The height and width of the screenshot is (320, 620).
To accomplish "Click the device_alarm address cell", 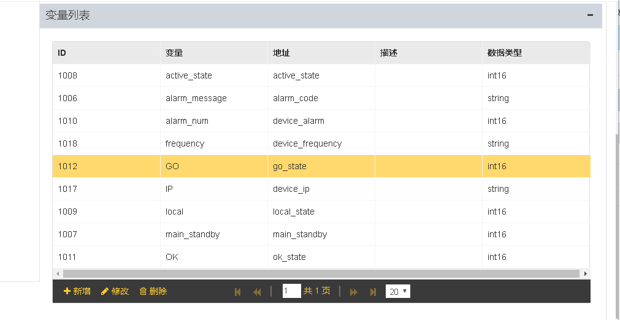I will click(x=321, y=121).
